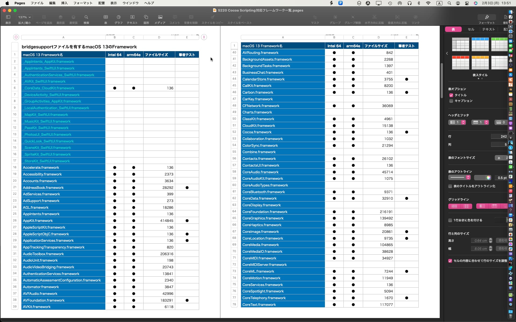Enable the キャプション checkbox
Screen dimensions: 516x322
coord(451,101)
